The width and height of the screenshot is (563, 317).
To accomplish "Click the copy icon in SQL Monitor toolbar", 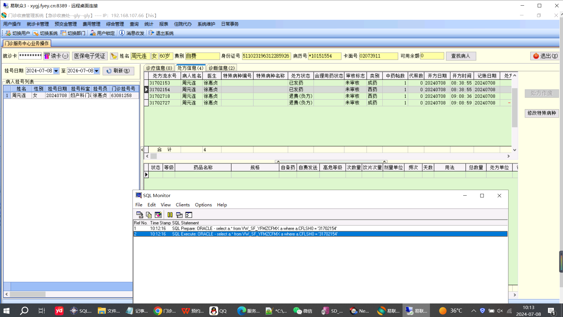I will click(x=149, y=215).
